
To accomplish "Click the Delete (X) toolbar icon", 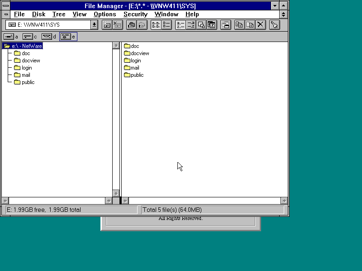I will click(261, 25).
